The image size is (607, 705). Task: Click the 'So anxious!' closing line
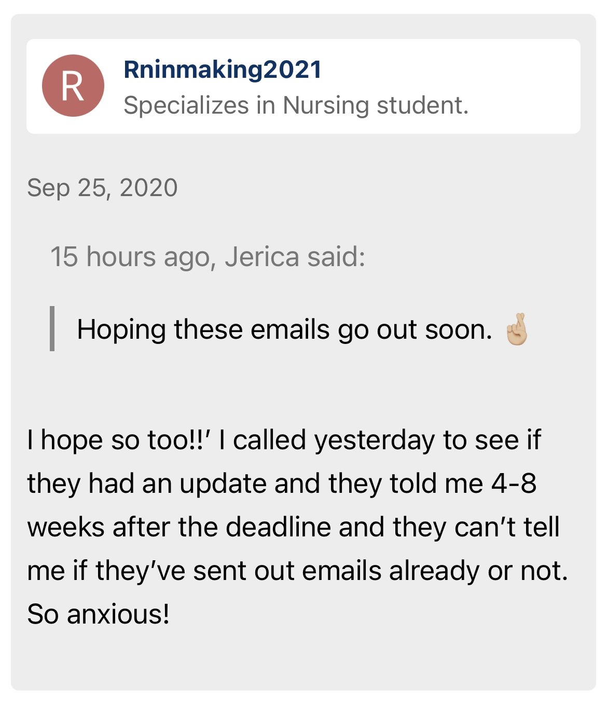coord(98,614)
